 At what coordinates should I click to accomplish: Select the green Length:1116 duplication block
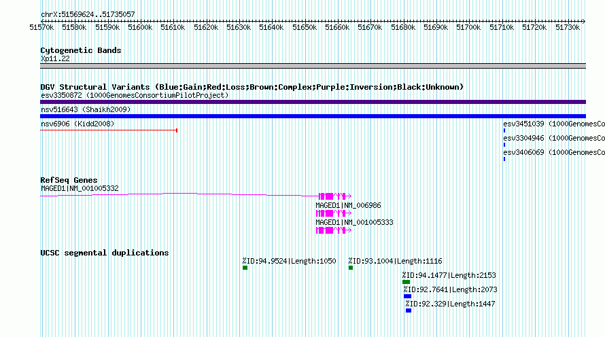[351, 268]
